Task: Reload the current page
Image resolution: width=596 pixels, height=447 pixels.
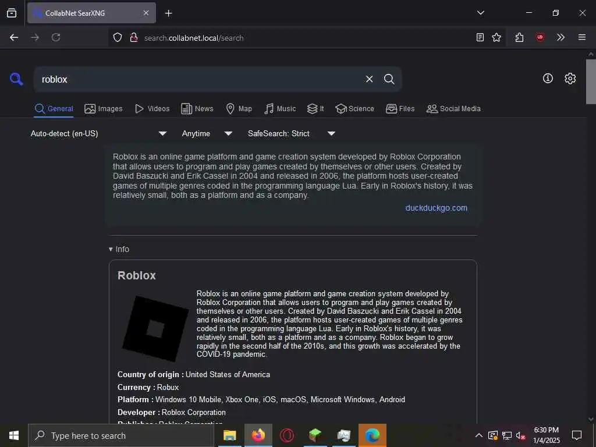Action: 56,37
